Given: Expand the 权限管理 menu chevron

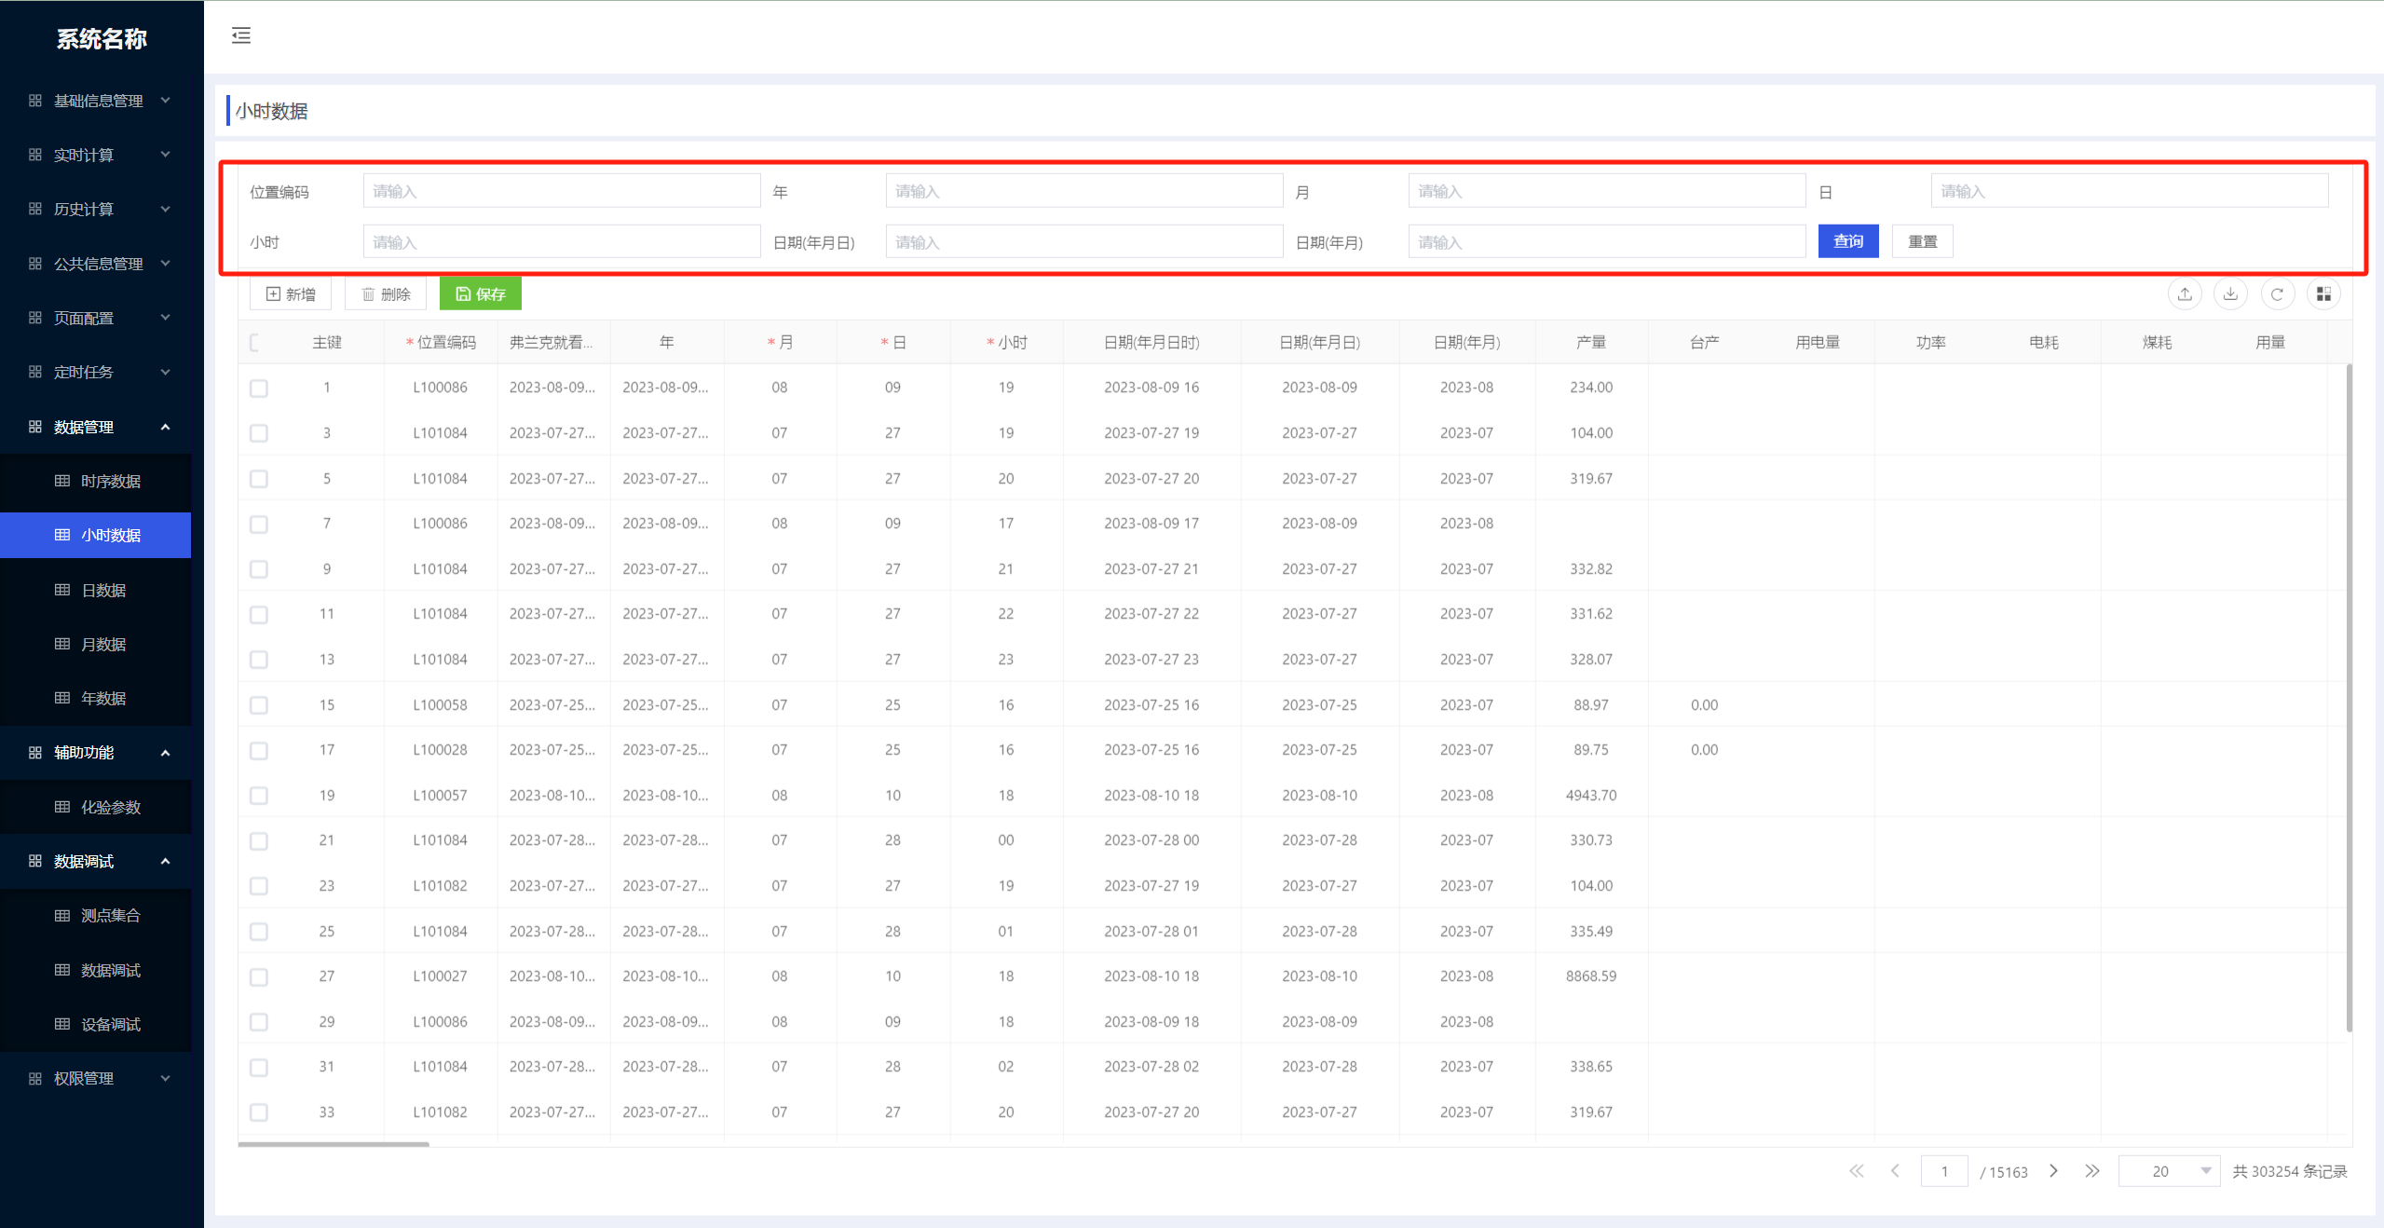Looking at the screenshot, I should (166, 1078).
